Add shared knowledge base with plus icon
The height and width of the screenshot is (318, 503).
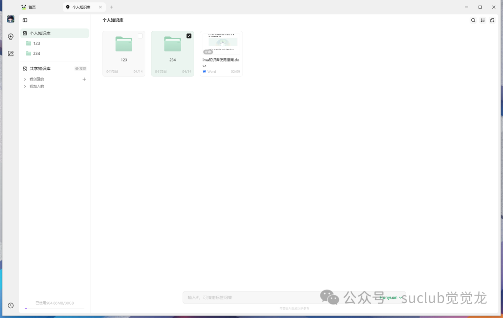click(x=84, y=79)
